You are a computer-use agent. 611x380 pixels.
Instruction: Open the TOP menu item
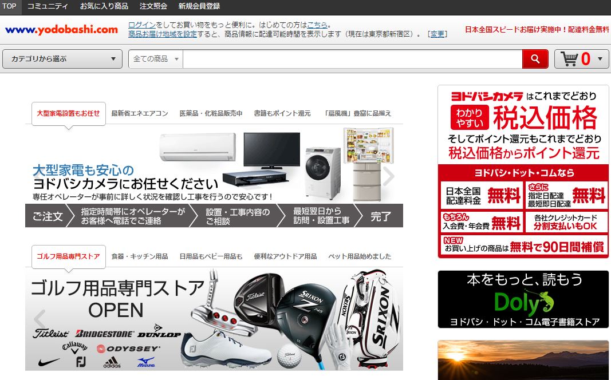tap(9, 6)
